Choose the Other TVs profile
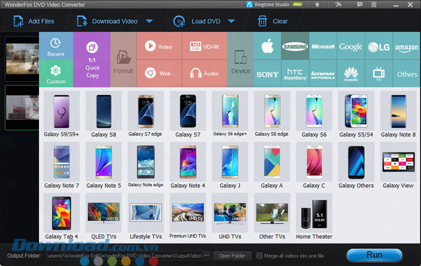421x266 pixels. click(x=271, y=216)
